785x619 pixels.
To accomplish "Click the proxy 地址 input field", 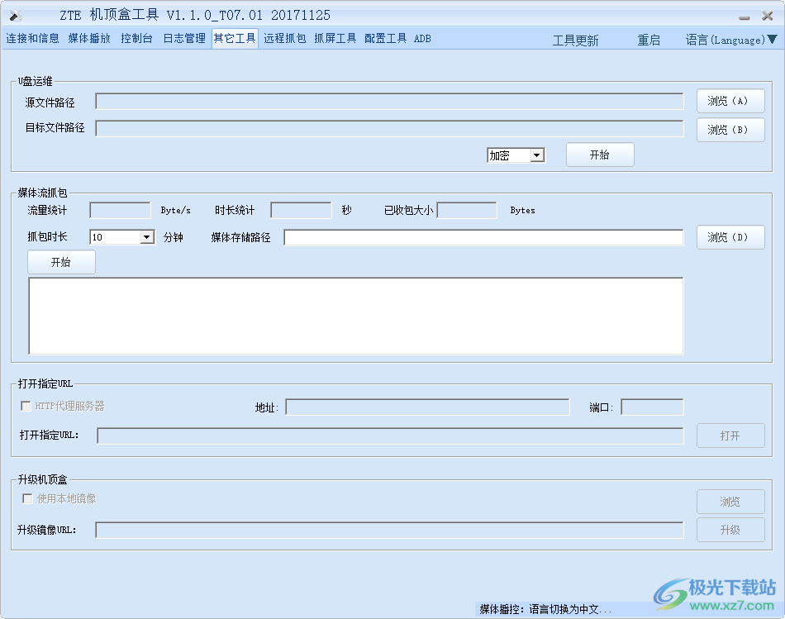I will [427, 407].
